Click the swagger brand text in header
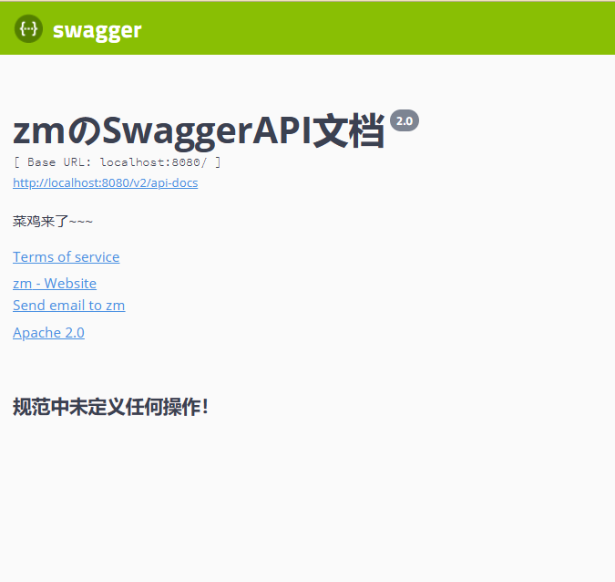The image size is (615, 582). (x=97, y=31)
